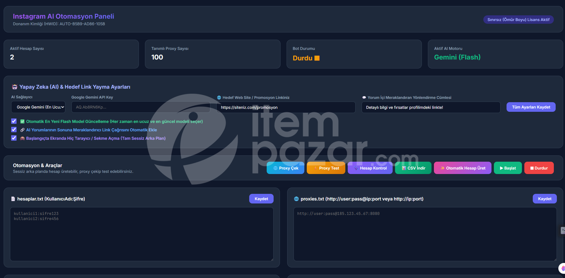Click the speech bubble icon beside Yorum İçi label
The image size is (565, 278).
364,98
